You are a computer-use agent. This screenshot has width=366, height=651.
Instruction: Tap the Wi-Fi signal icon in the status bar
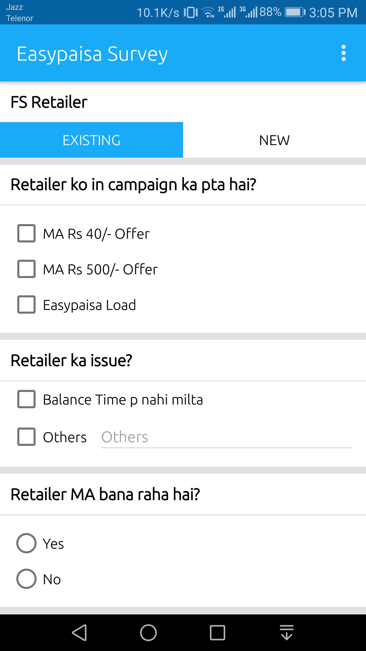208,13
